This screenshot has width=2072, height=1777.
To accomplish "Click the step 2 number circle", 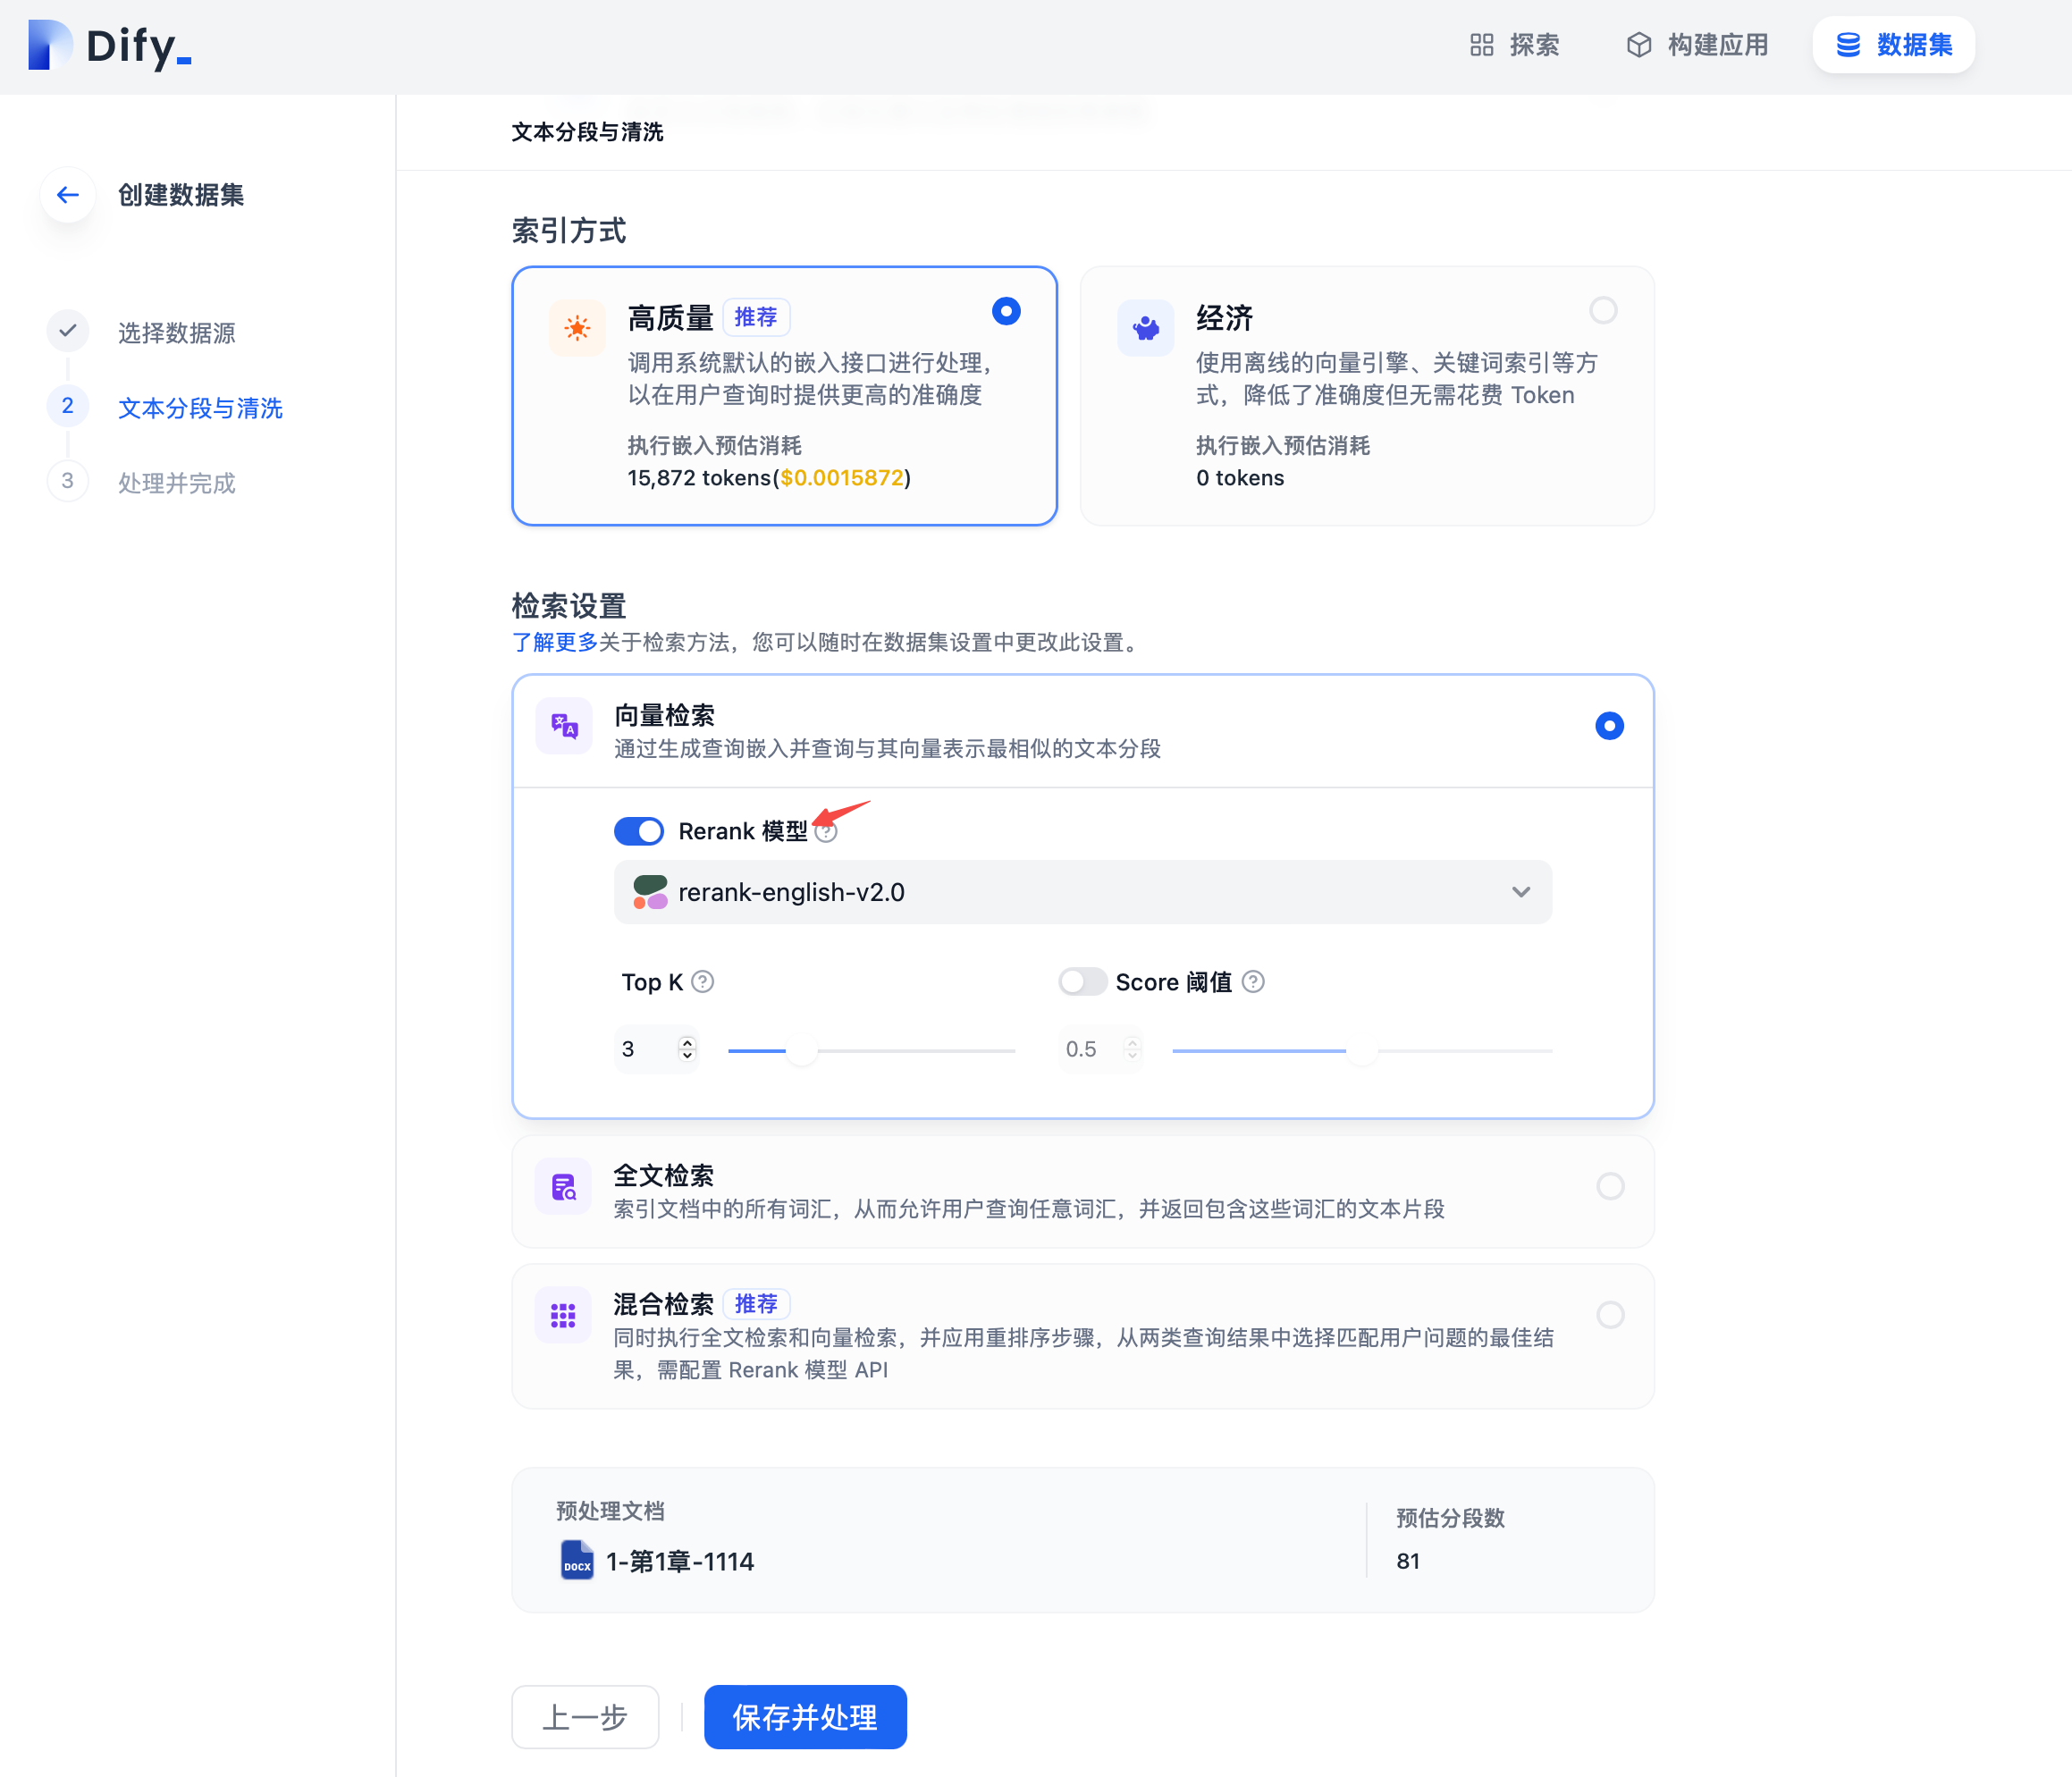I will tap(68, 406).
